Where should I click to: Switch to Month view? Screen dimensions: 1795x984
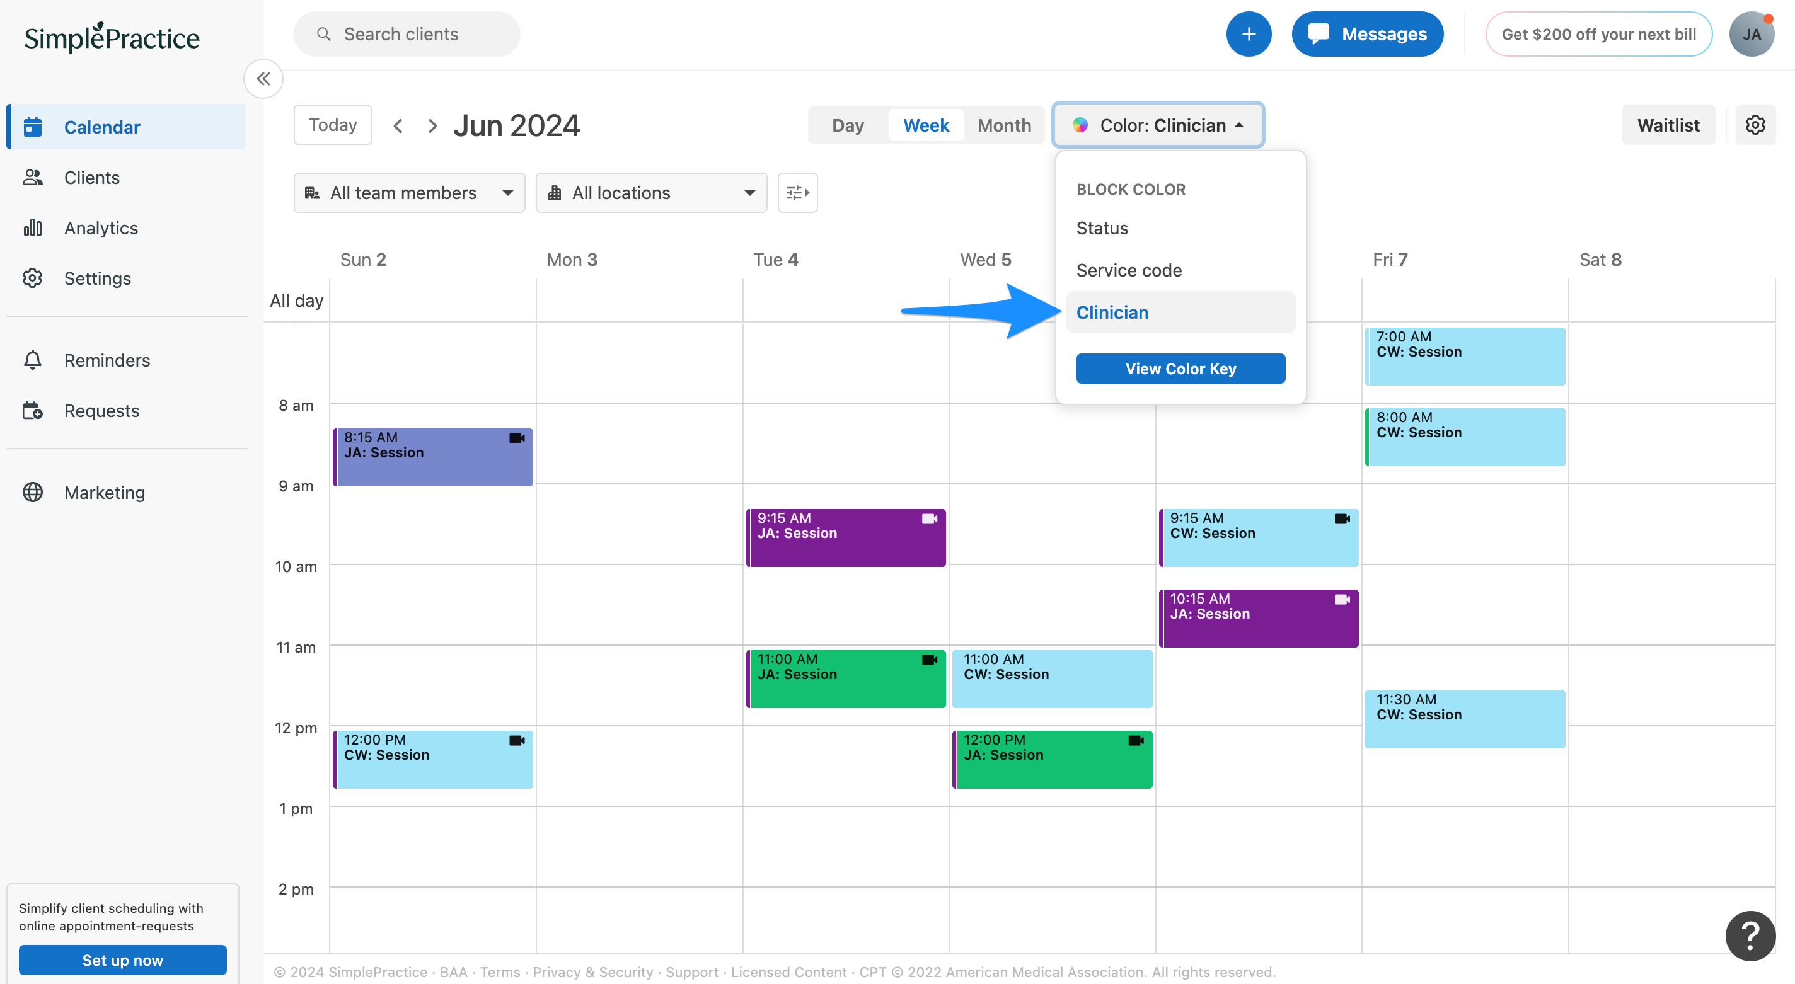tap(1004, 125)
